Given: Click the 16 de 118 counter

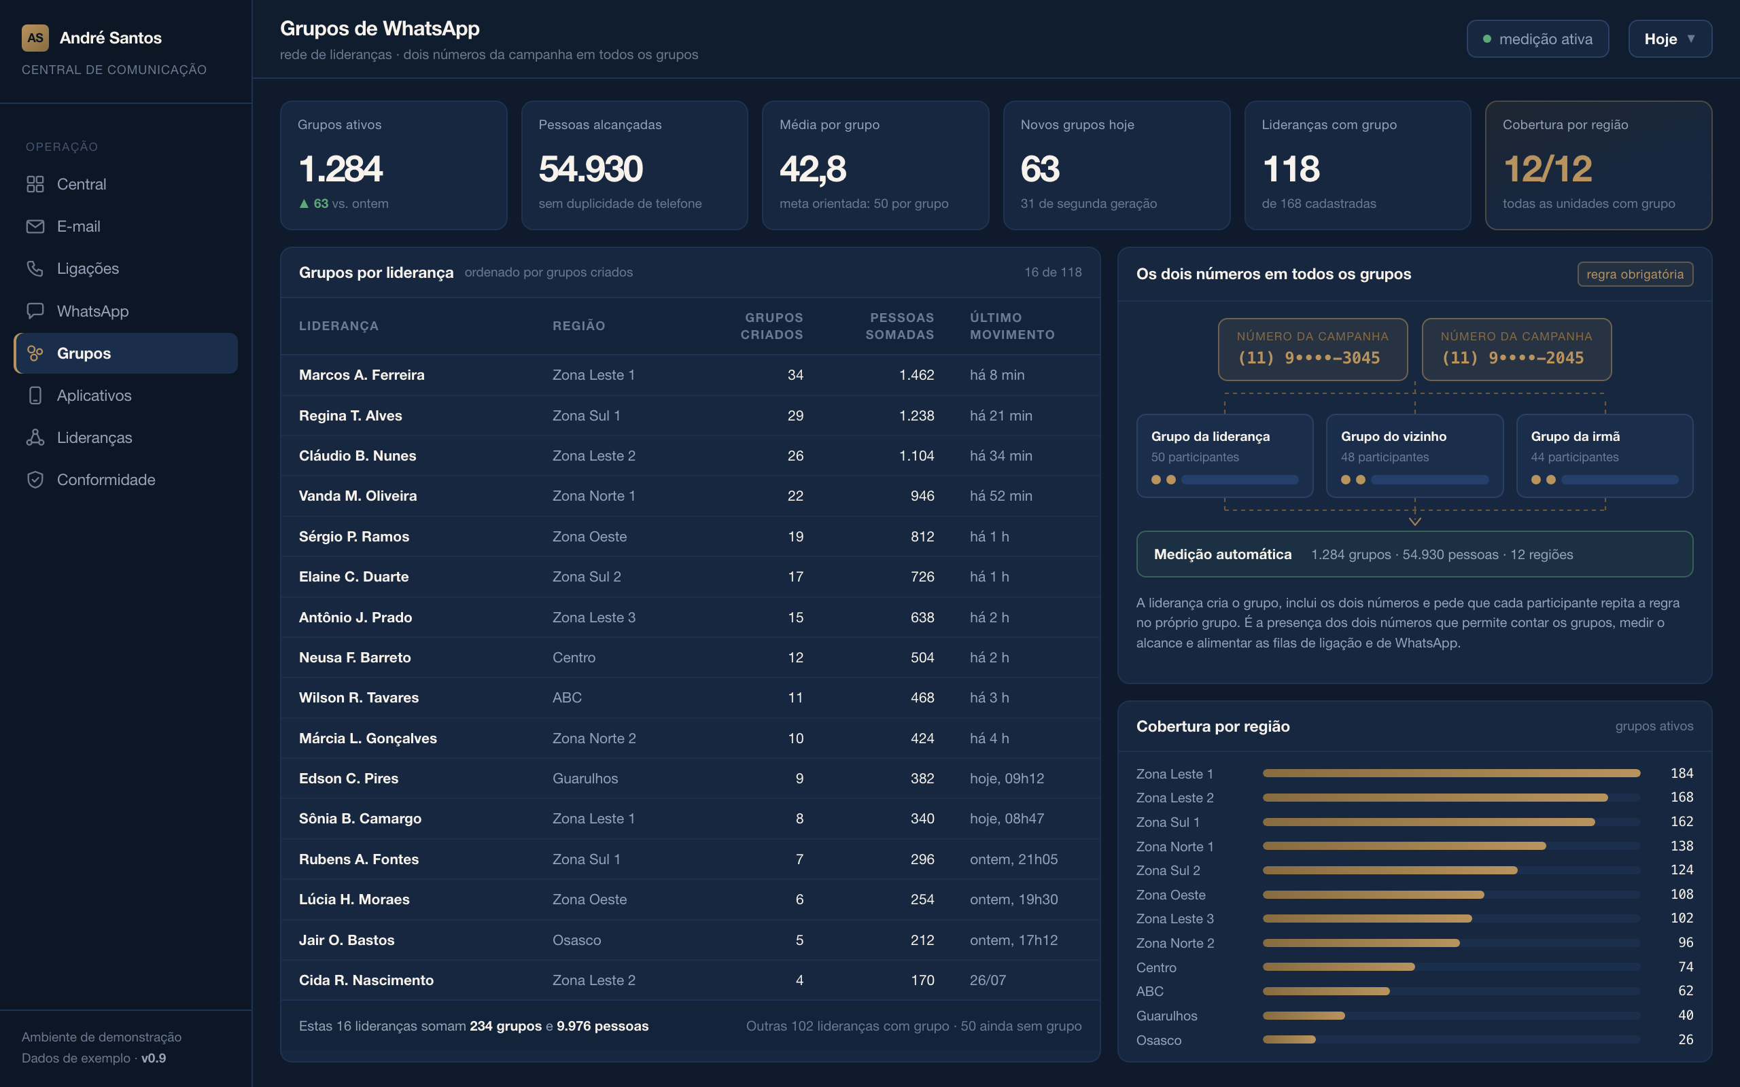Looking at the screenshot, I should [x=1053, y=272].
